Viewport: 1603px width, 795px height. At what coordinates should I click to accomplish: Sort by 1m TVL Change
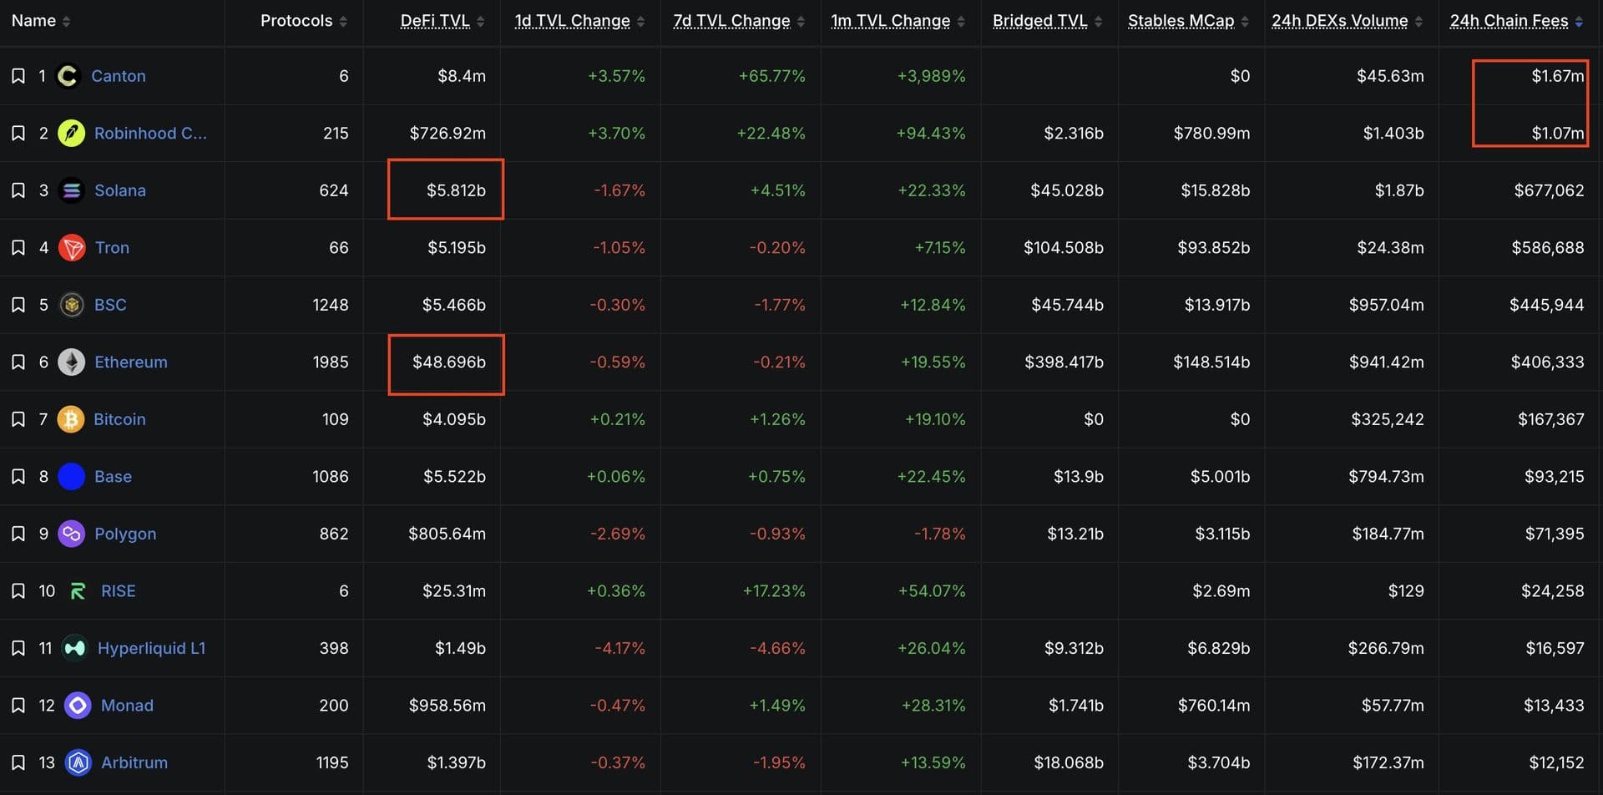point(898,21)
